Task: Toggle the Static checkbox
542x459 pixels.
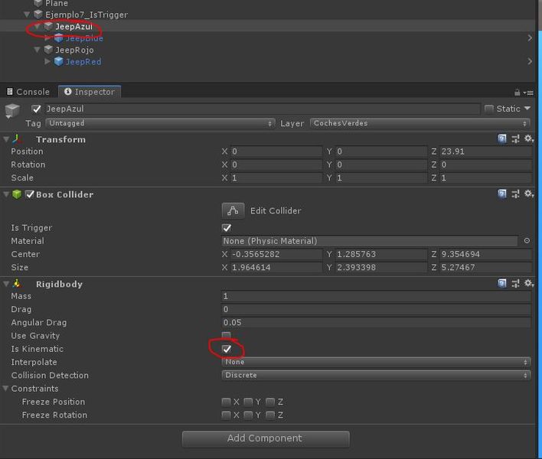Action: [x=488, y=109]
